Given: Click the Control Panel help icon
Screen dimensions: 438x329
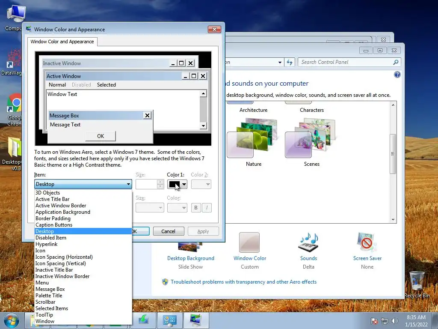Looking at the screenshot, I should (397, 75).
